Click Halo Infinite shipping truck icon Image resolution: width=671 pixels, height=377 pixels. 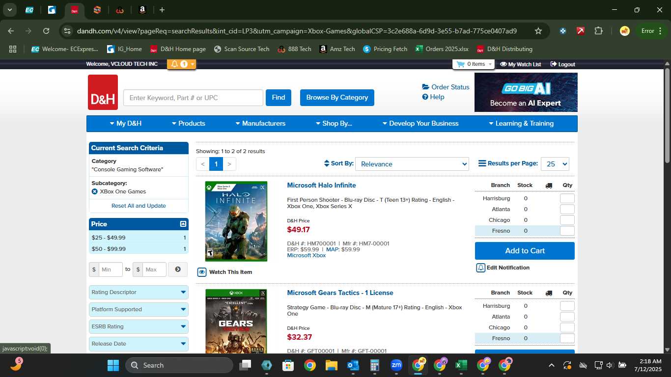(x=549, y=185)
